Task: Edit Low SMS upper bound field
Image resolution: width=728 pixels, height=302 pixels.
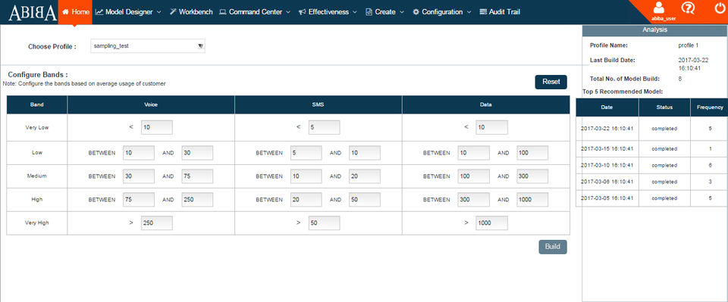Action: 365,153
